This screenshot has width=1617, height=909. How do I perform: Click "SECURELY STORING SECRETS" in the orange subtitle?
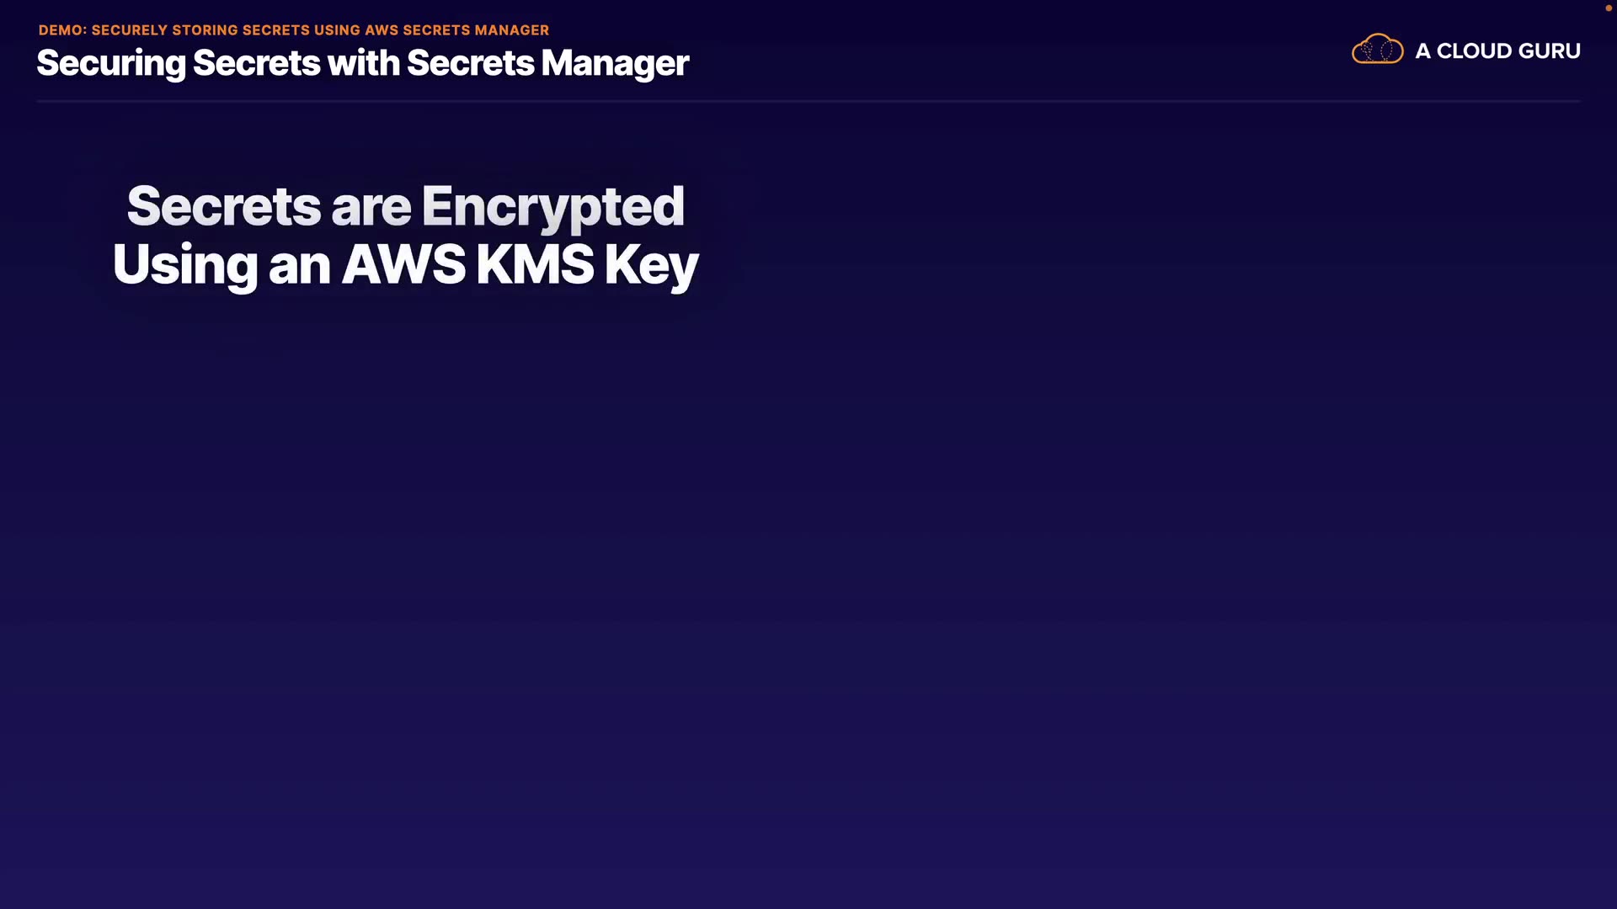pos(200,30)
